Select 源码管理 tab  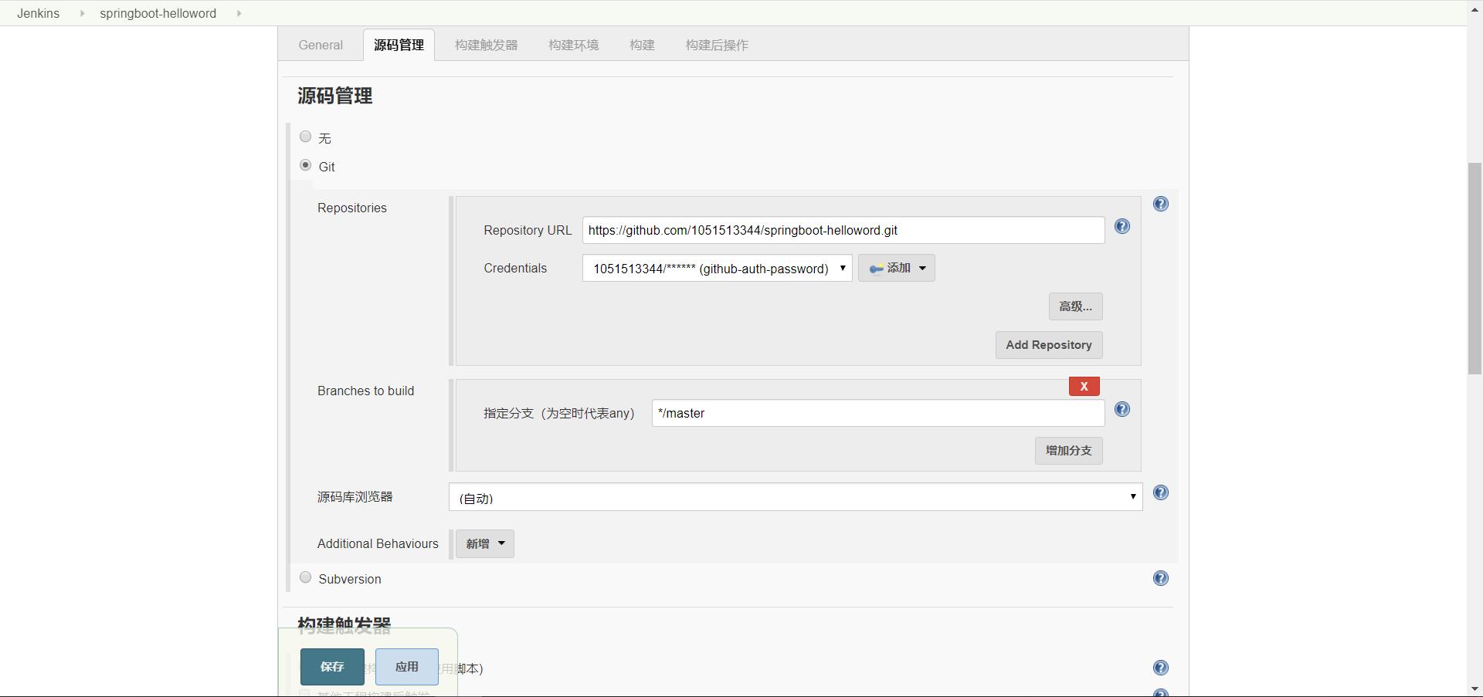coord(399,45)
